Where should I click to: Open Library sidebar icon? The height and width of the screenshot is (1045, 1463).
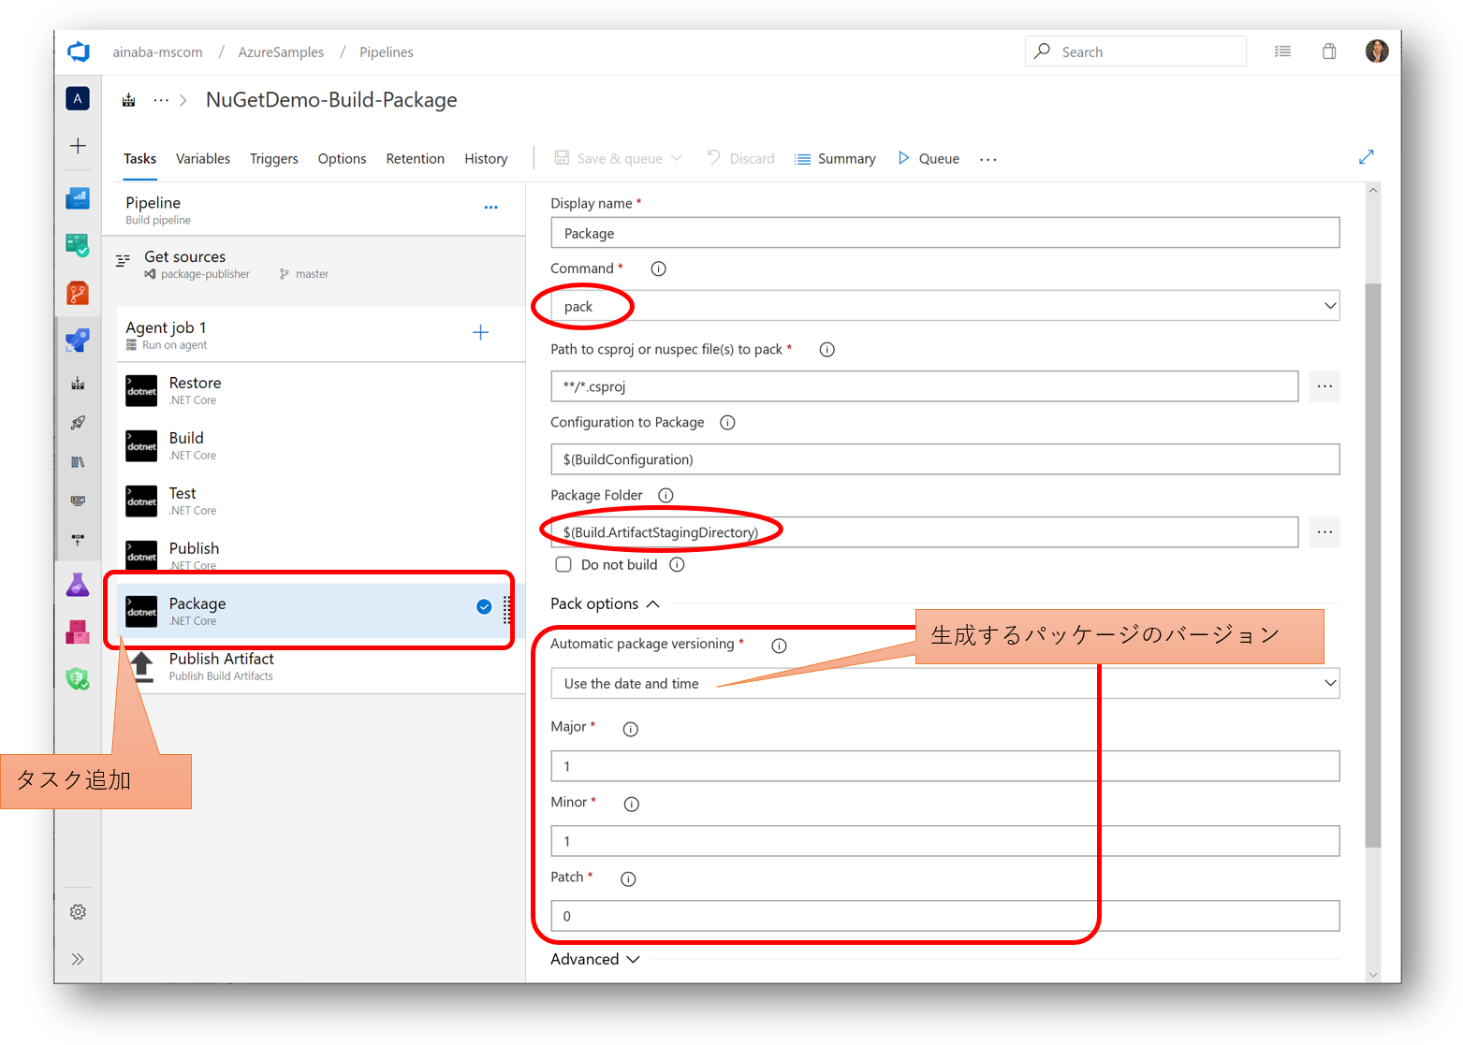click(x=78, y=462)
